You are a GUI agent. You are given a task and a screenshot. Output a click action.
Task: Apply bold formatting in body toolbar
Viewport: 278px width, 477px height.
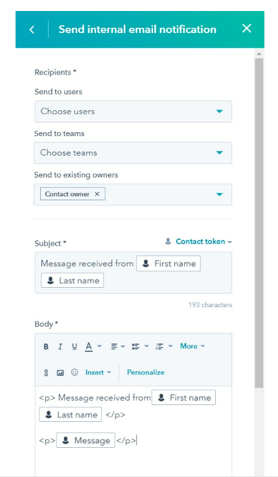[x=46, y=347]
